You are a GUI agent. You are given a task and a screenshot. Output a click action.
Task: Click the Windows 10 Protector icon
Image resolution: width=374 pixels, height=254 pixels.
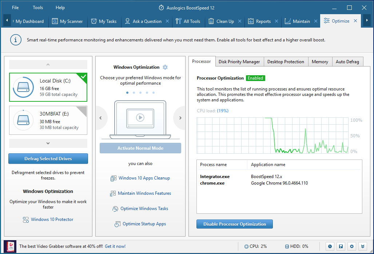(x=26, y=220)
